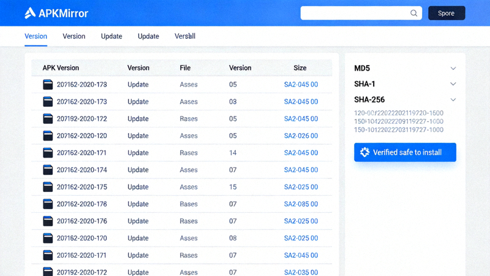Click file icon for 207162-2020-120
490x276 pixels.
click(x=48, y=136)
